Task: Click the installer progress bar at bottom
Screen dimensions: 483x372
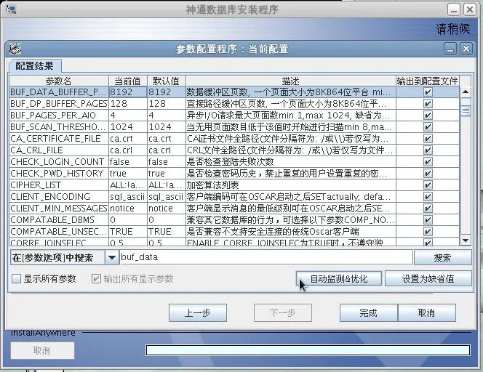Action: pyautogui.click(x=308, y=350)
